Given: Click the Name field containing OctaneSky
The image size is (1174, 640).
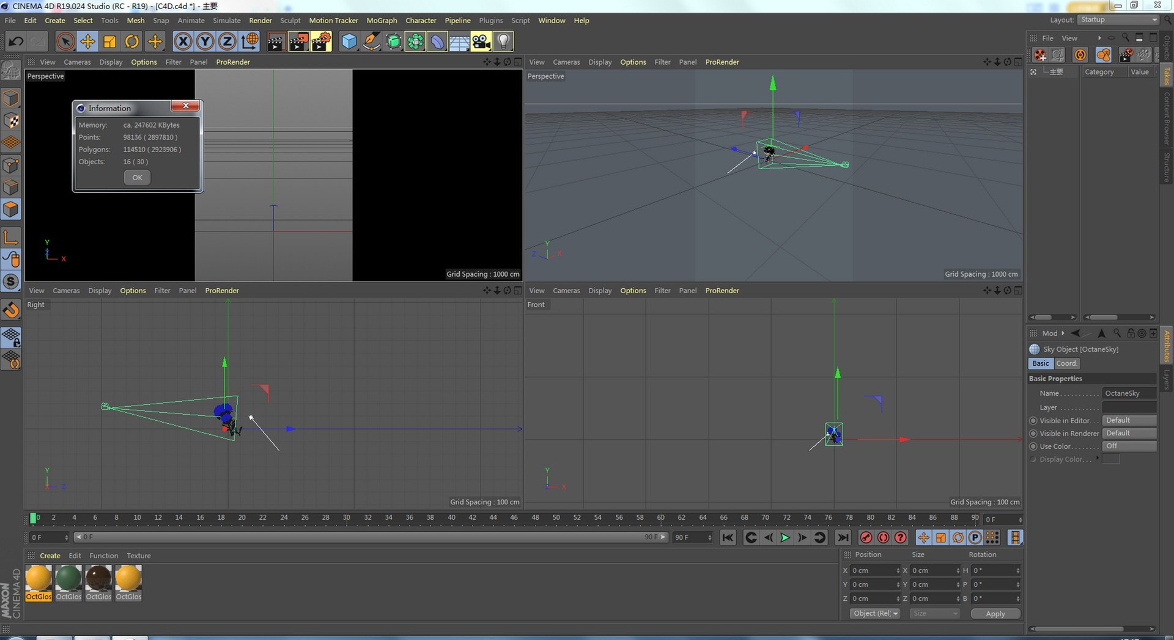Looking at the screenshot, I should (x=1129, y=393).
